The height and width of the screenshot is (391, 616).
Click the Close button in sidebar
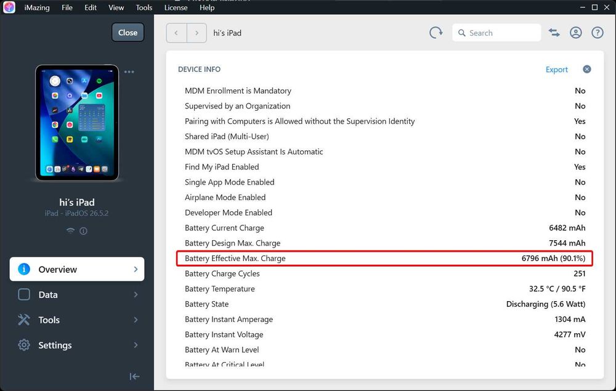pyautogui.click(x=128, y=32)
